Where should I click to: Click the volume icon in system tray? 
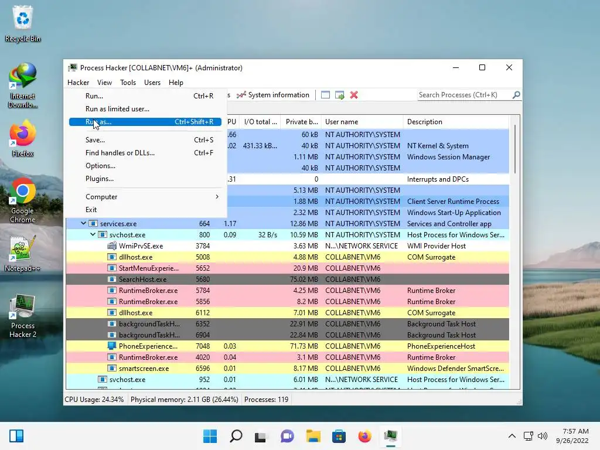(x=542, y=436)
